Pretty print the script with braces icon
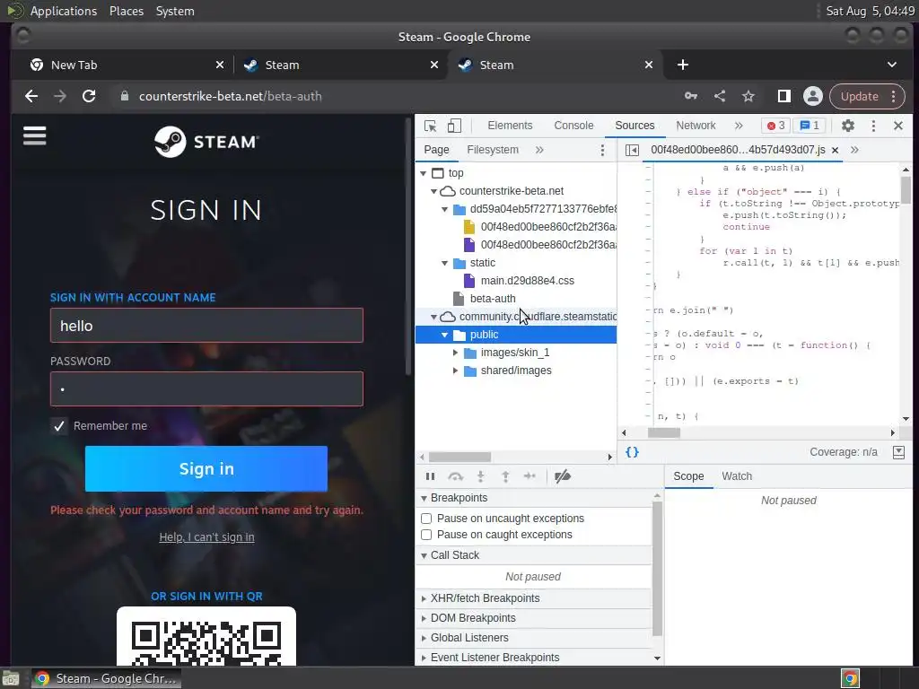 coord(632,452)
